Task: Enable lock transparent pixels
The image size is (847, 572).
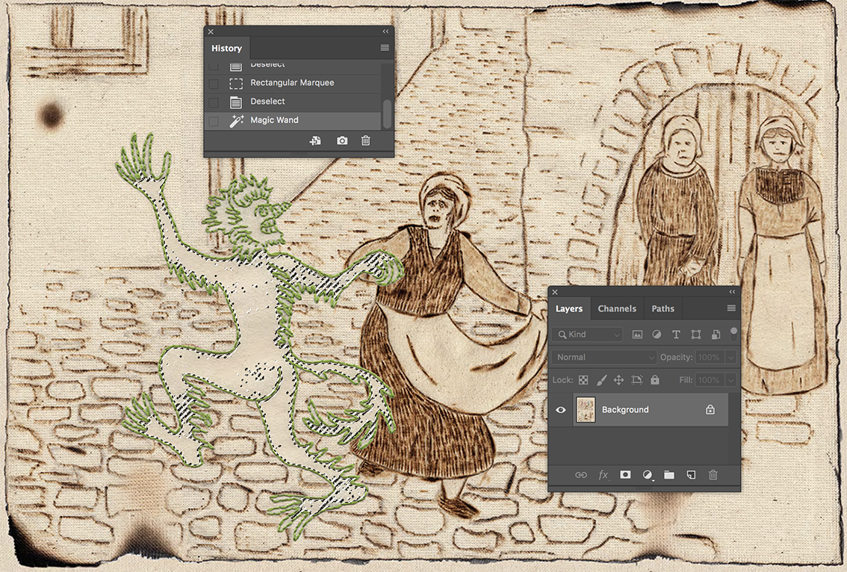Action: click(583, 379)
